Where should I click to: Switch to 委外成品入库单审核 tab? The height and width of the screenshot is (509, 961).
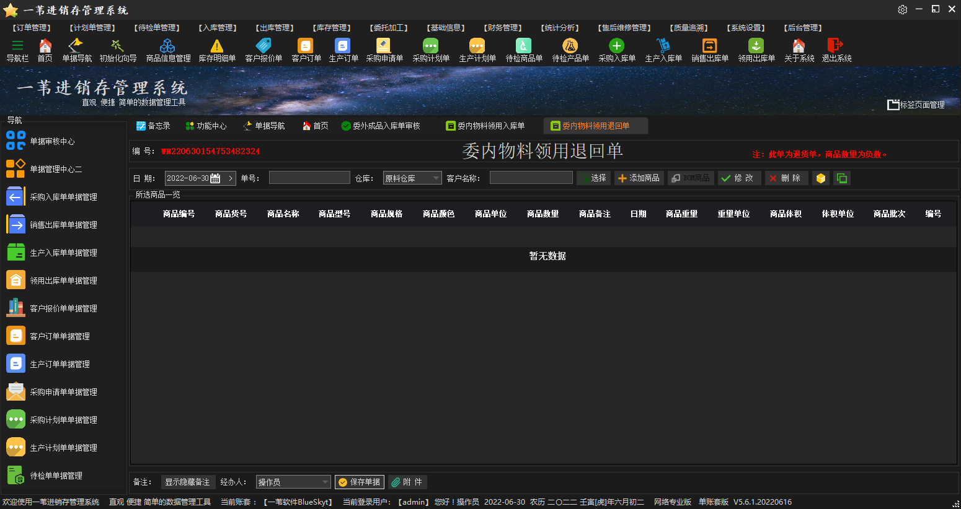(x=381, y=126)
